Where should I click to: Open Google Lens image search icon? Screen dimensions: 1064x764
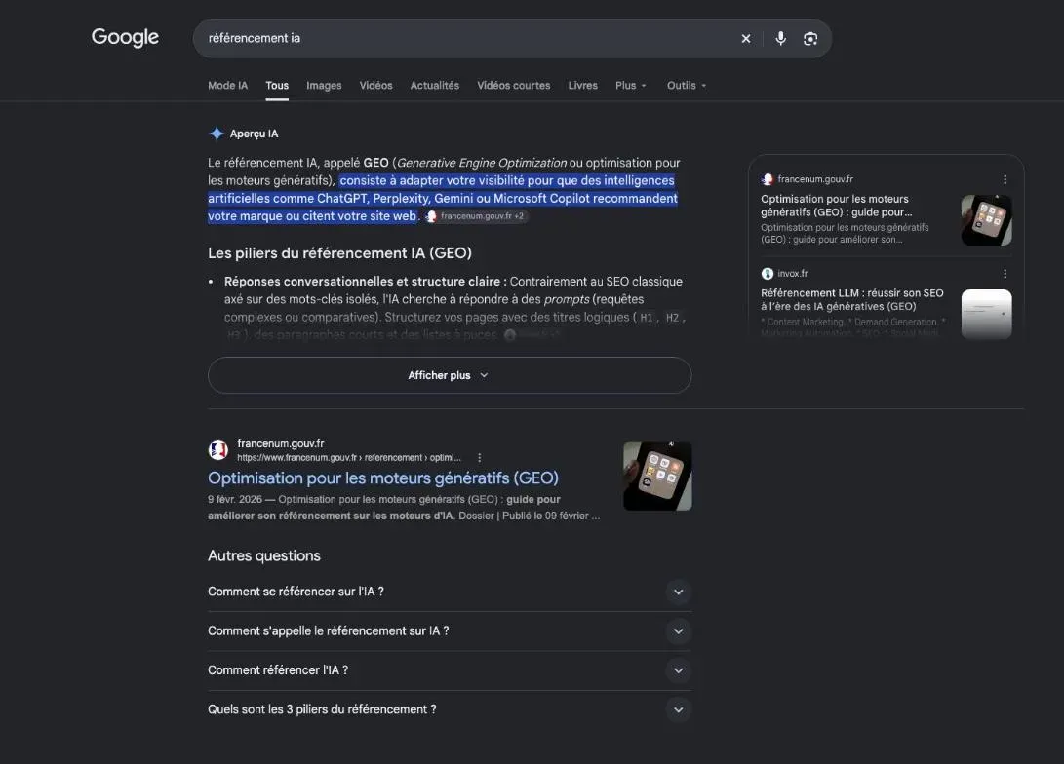(x=810, y=39)
